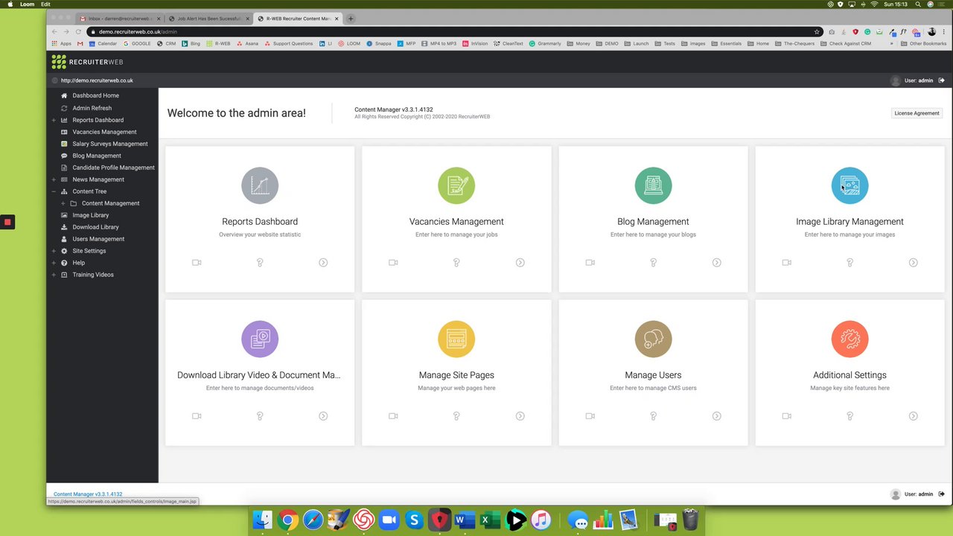The width and height of the screenshot is (953, 536).
Task: Open the Asana bookmark in bookmarks bar
Action: [x=248, y=44]
